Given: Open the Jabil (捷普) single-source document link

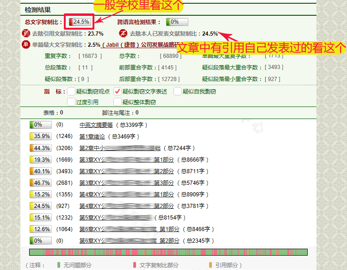Looking at the screenshot, I should click(139, 45).
